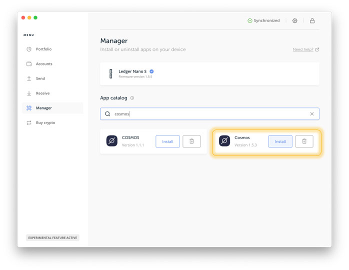Click the Manager tools icon

click(x=29, y=108)
